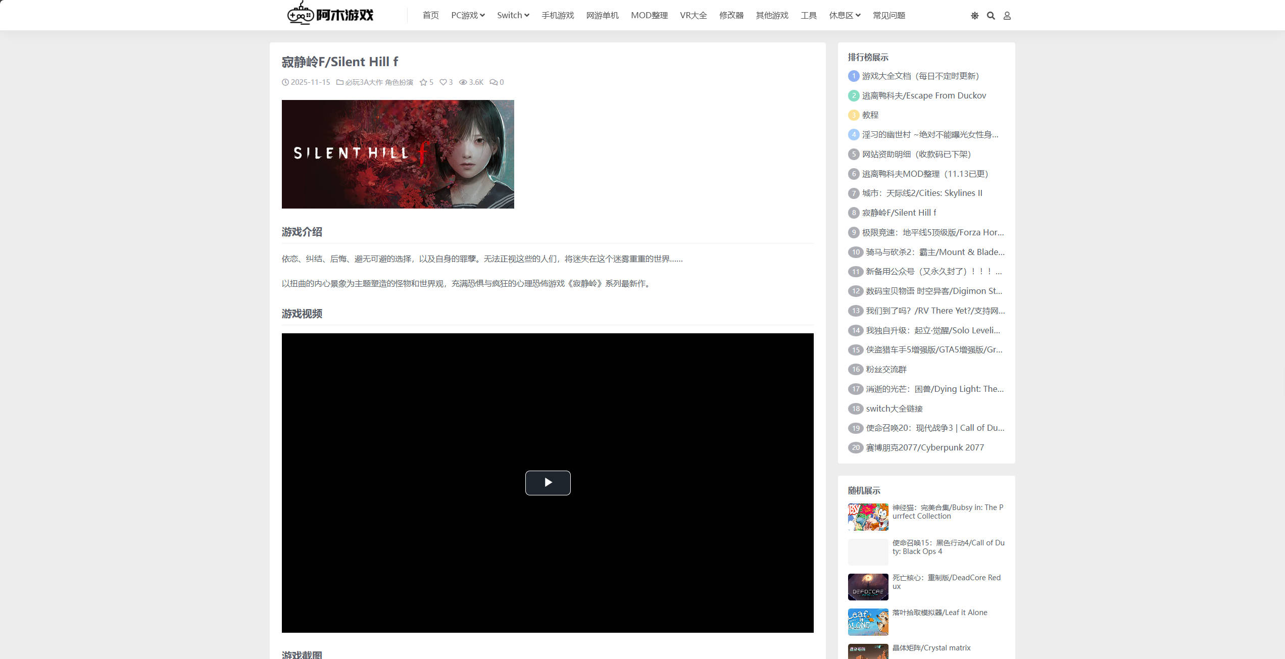Open ranking entry 赛博朋克2077/Cyberpunk 2077
The image size is (1285, 659).
coord(924,447)
